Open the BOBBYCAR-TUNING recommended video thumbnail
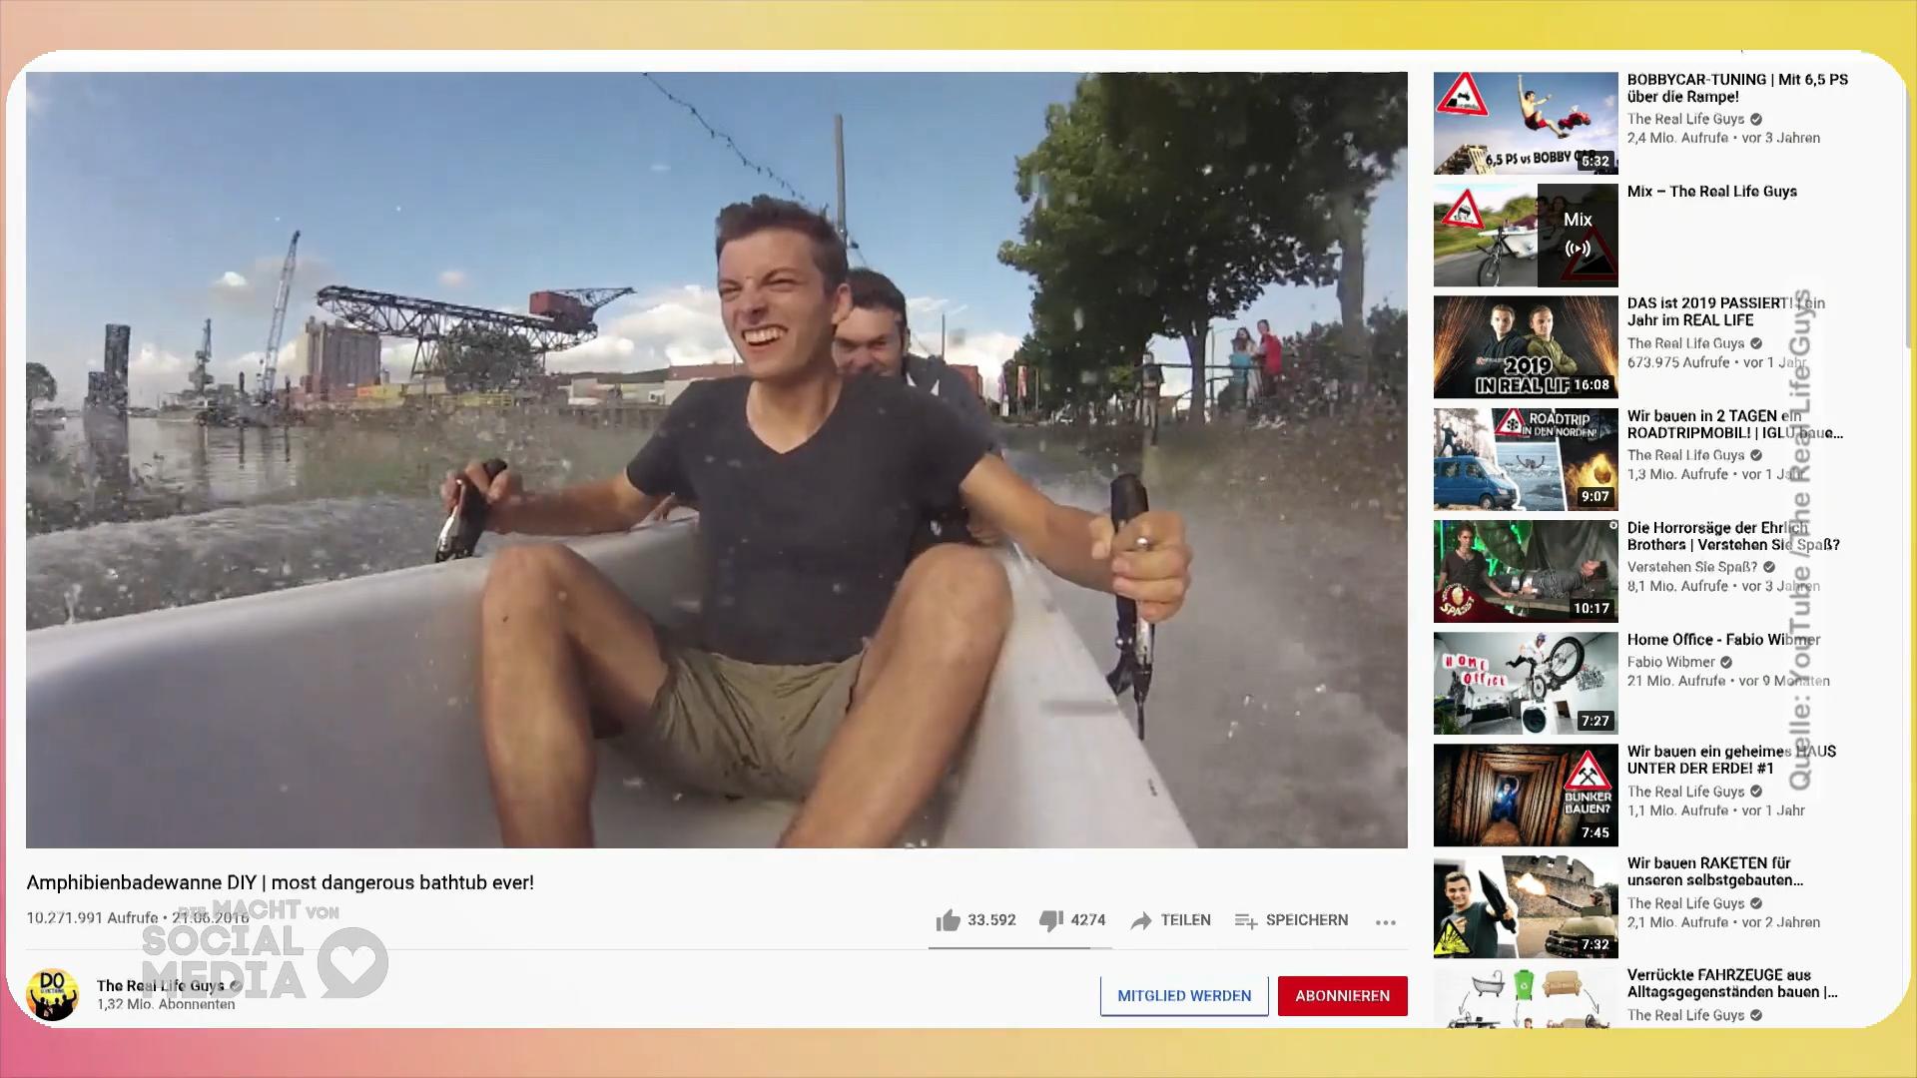The width and height of the screenshot is (1917, 1078). [x=1525, y=123]
